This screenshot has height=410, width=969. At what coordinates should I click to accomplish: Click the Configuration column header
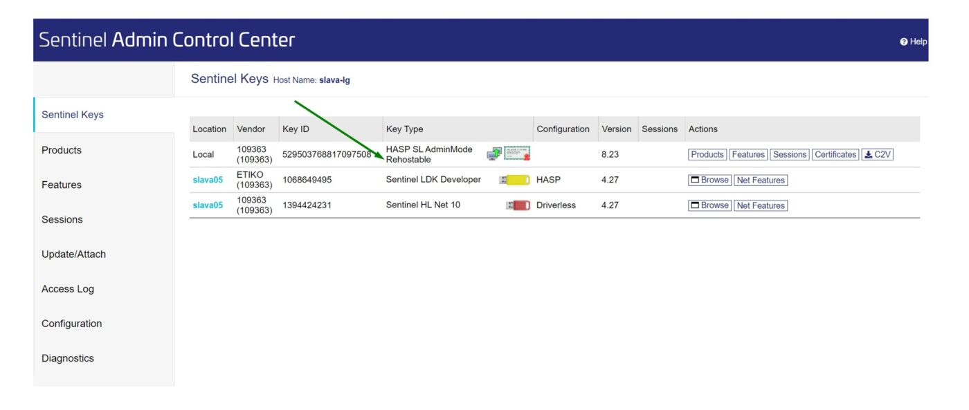click(x=563, y=129)
